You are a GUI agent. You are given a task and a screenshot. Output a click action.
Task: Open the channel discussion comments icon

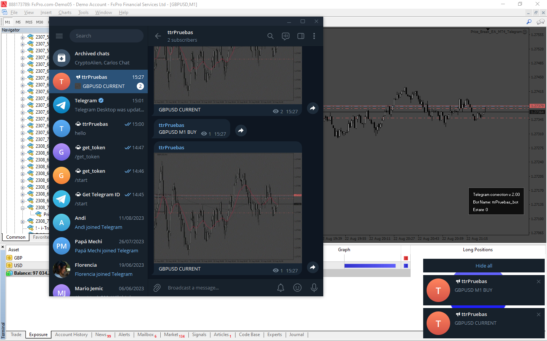point(286,36)
